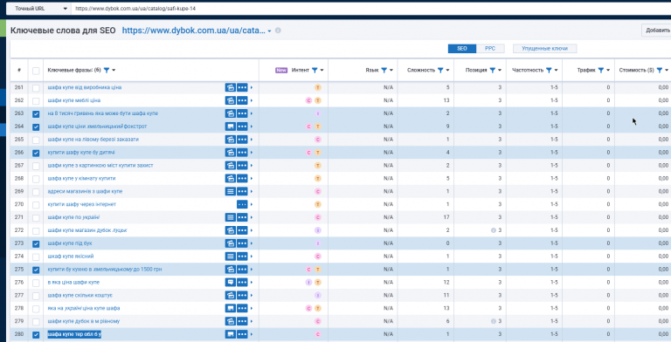Click the filter funnel icon for Частотность column
Viewport: 671px width, 342px height.
click(549, 70)
